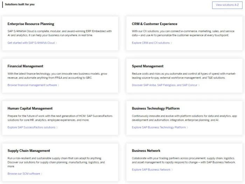
Task: Select the Human Capital Management card heading
Action: click(x=30, y=108)
